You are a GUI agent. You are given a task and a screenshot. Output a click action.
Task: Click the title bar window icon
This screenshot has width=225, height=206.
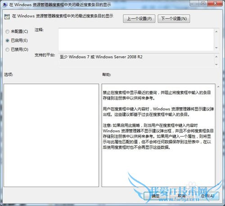coord(5,5)
